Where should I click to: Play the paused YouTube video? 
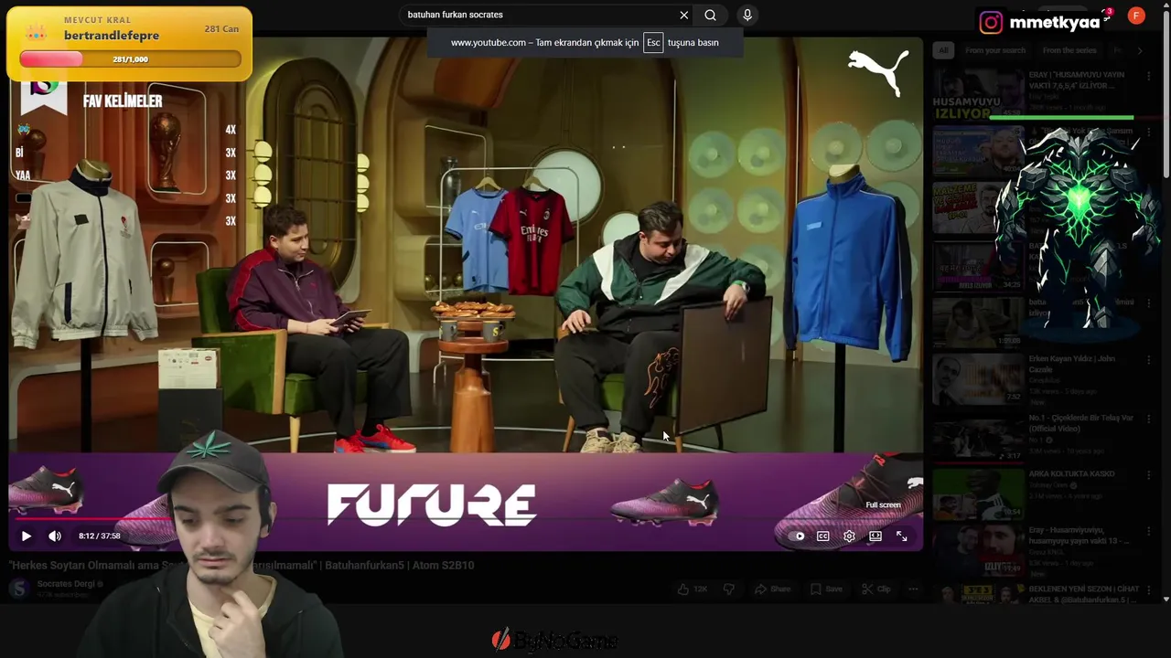click(x=26, y=536)
